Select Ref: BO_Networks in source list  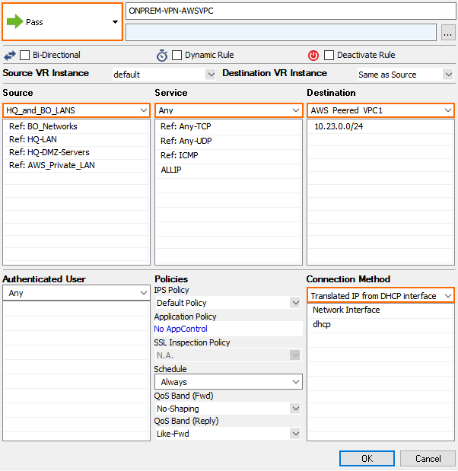(x=76, y=126)
